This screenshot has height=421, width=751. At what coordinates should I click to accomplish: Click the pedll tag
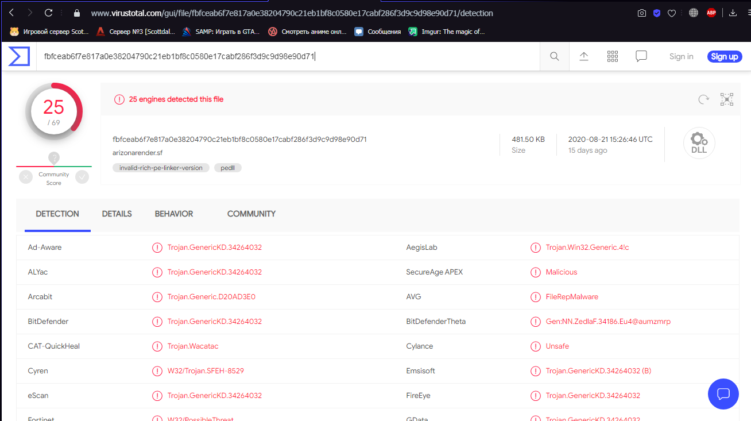pyautogui.click(x=228, y=168)
